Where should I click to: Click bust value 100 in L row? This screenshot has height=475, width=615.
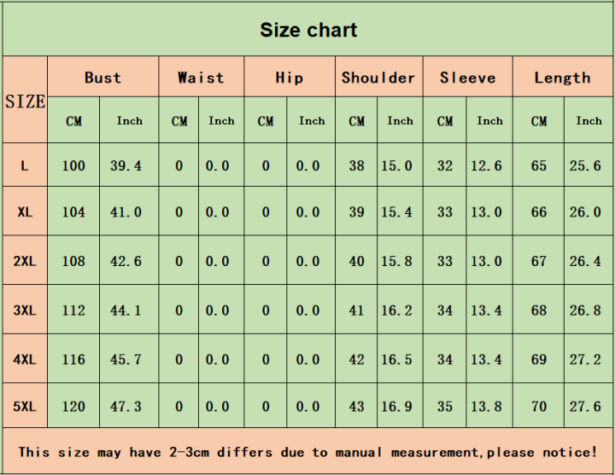coord(73,165)
